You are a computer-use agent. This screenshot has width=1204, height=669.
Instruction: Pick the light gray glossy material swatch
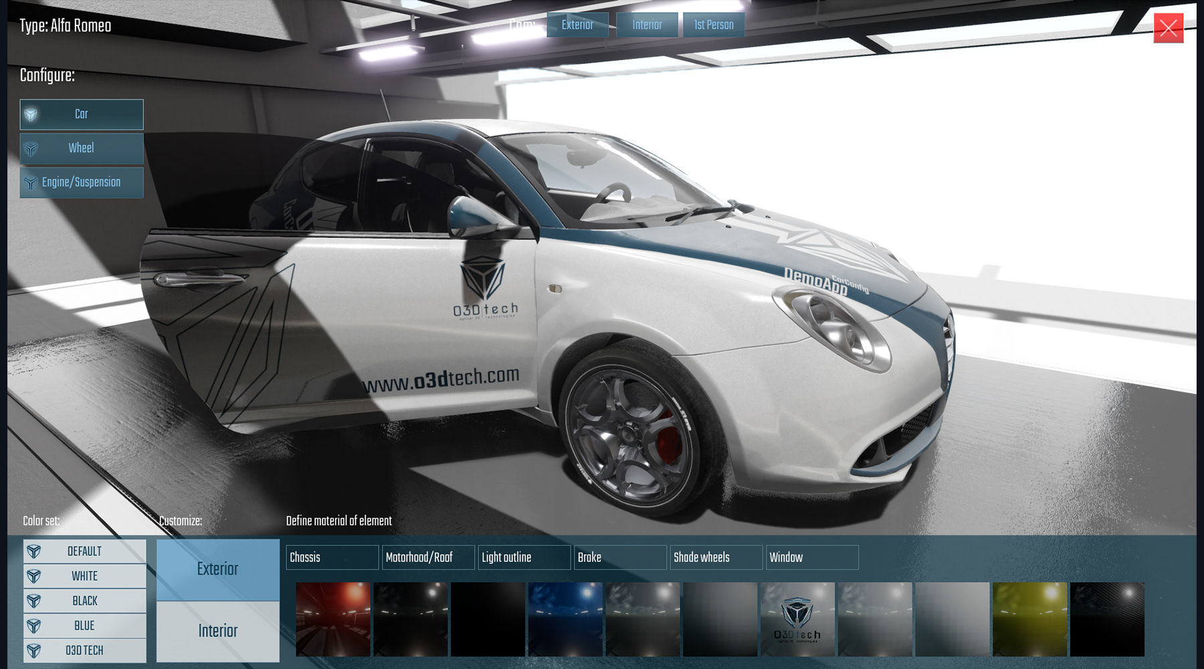875,619
